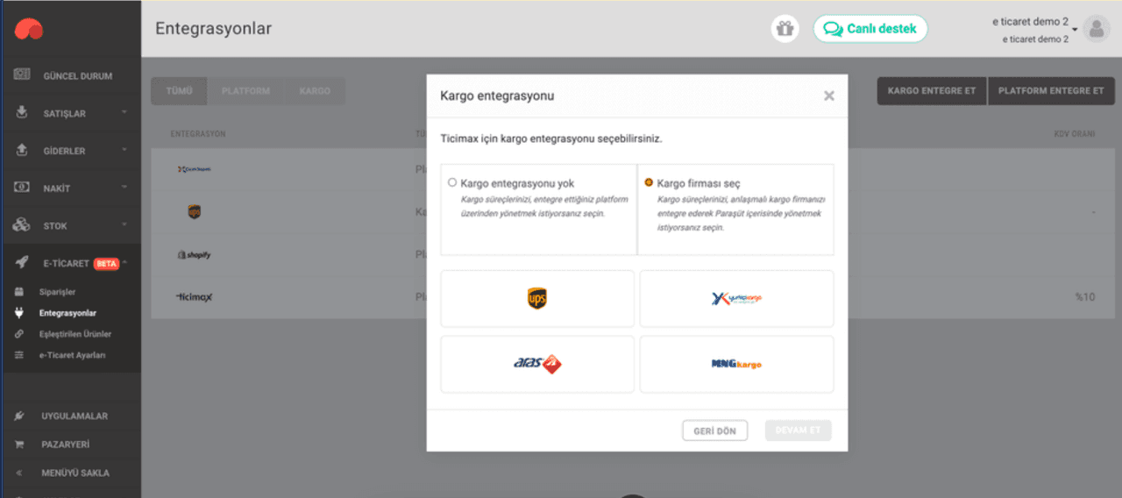1122x498 pixels.
Task: Expand the Giderler menu arrow
Action: tap(124, 150)
